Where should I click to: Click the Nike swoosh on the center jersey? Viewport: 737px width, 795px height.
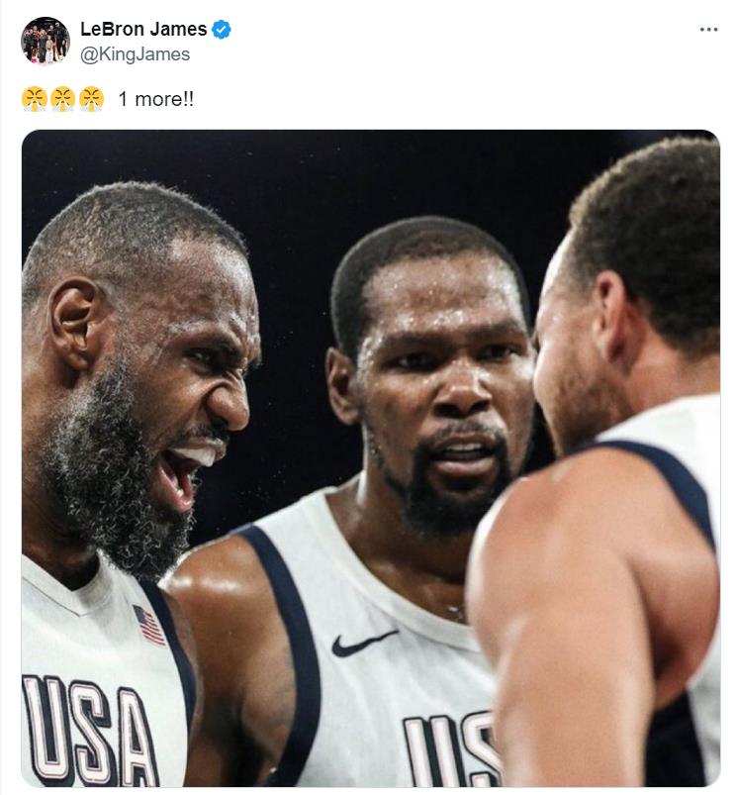pyautogui.click(x=363, y=643)
